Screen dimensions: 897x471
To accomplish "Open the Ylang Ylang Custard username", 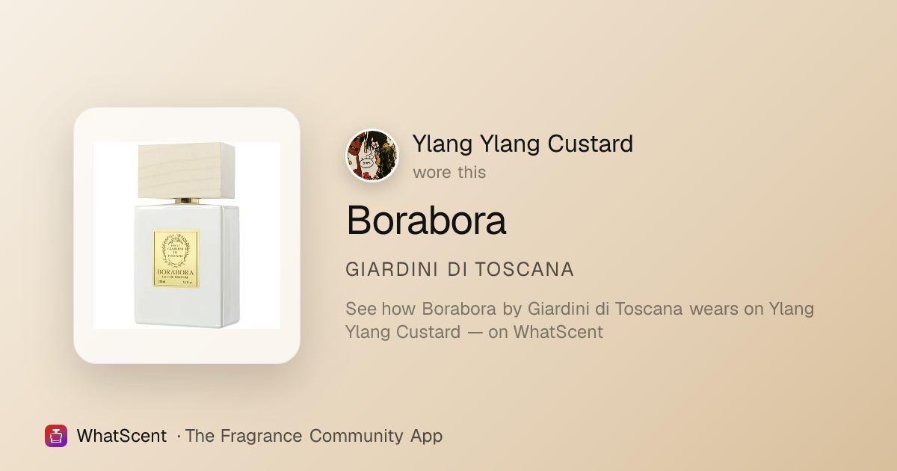I will click(x=523, y=144).
